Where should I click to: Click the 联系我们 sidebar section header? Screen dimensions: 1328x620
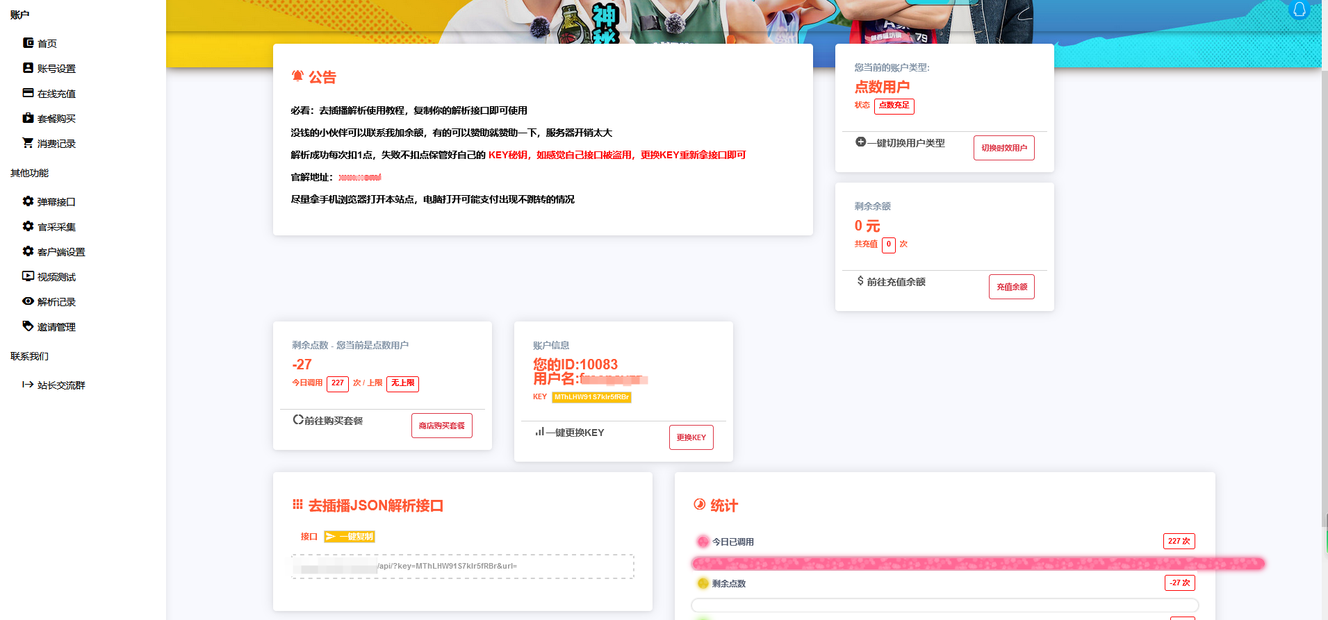click(29, 356)
